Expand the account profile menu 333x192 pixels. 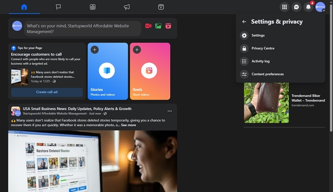coord(320,7)
